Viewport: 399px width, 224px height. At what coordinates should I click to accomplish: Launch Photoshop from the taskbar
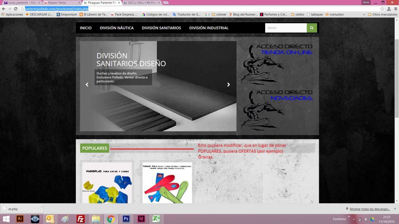click(x=126, y=219)
